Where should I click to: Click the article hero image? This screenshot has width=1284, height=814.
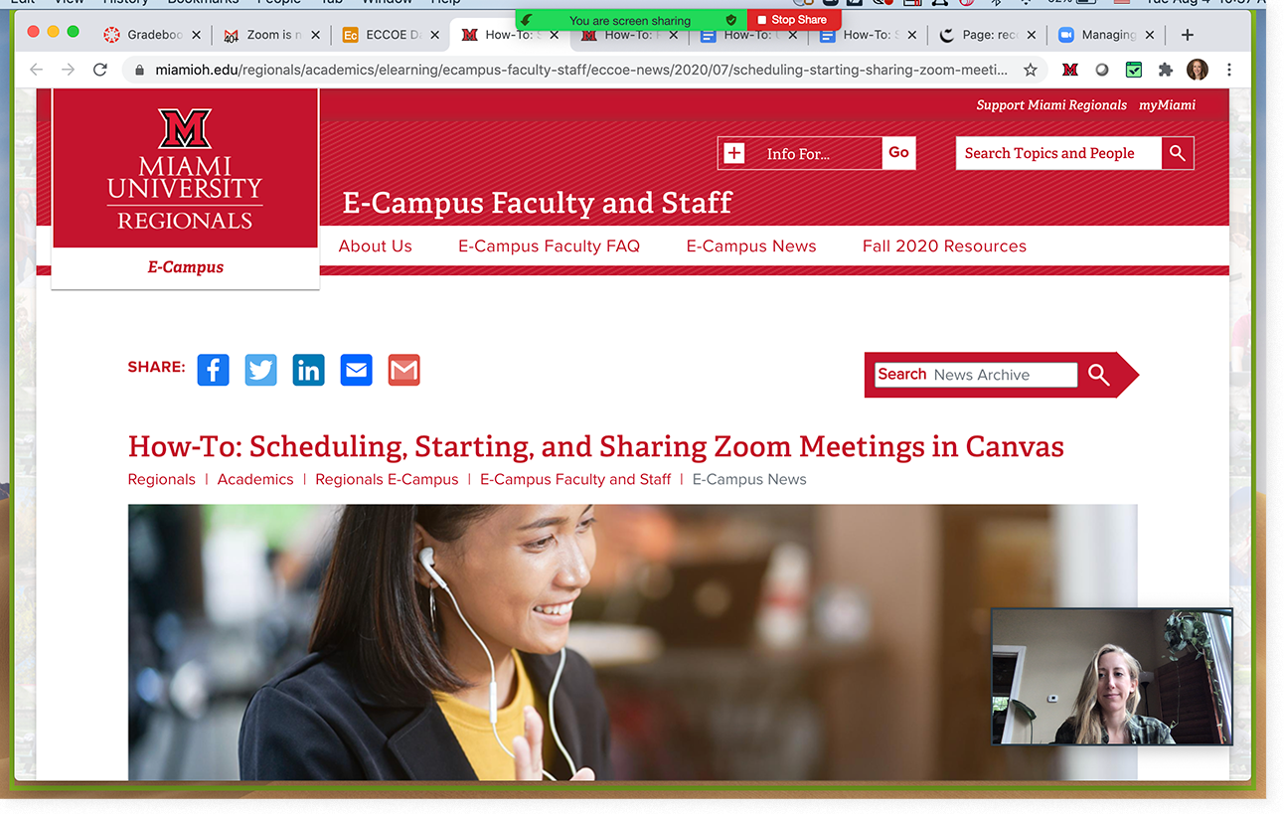pyautogui.click(x=632, y=642)
